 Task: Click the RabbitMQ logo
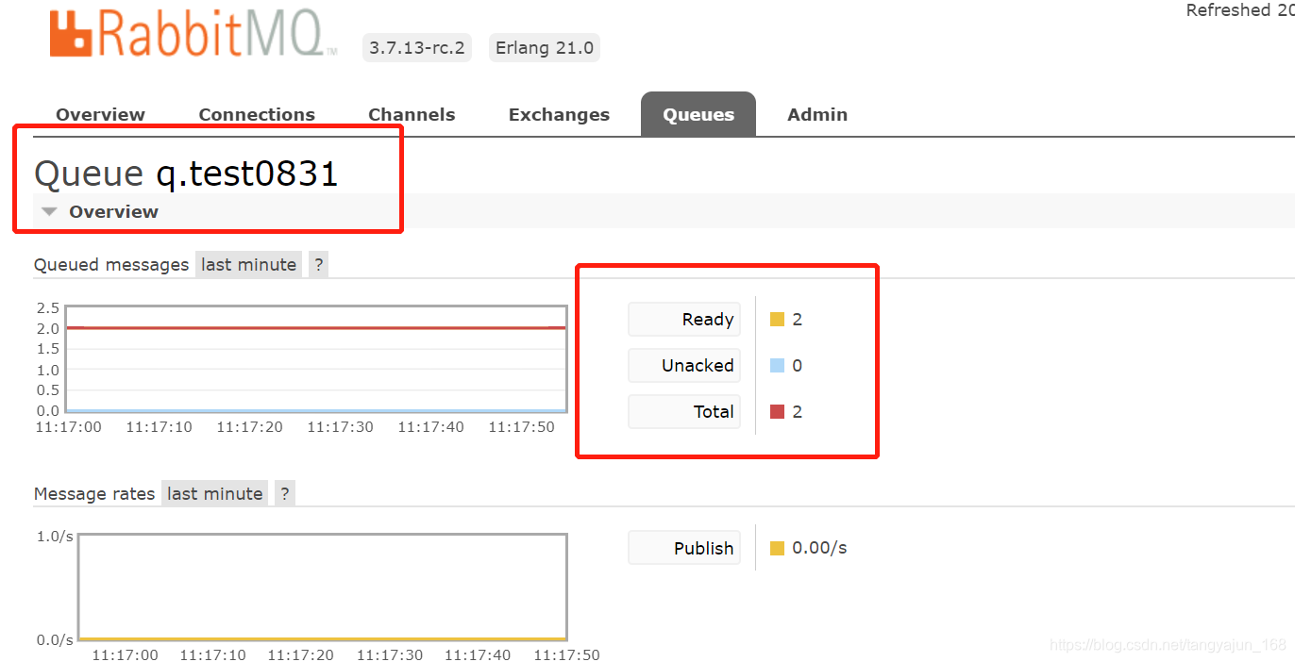193,33
